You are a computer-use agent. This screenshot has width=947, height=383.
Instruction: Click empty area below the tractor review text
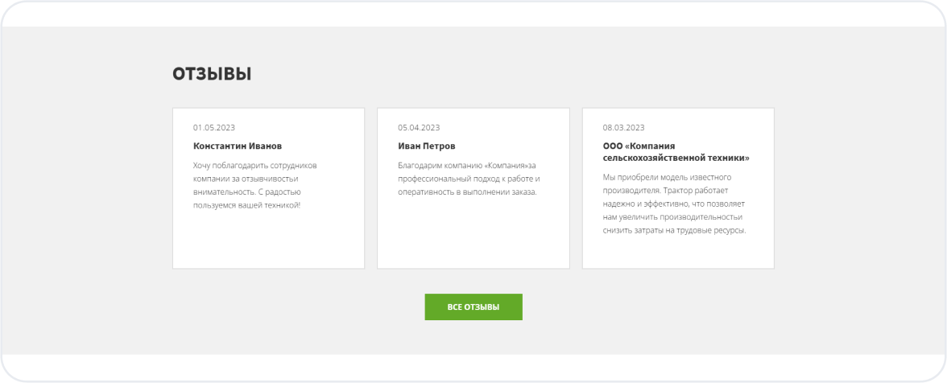(x=677, y=252)
